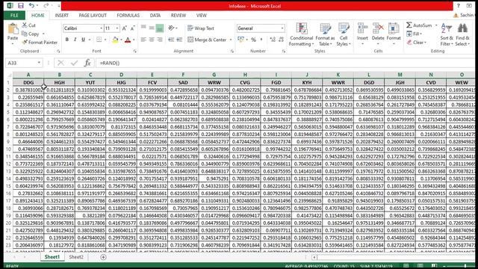
Task: Toggle bottom vertical alignment
Action: pyautogui.click(x=159, y=28)
